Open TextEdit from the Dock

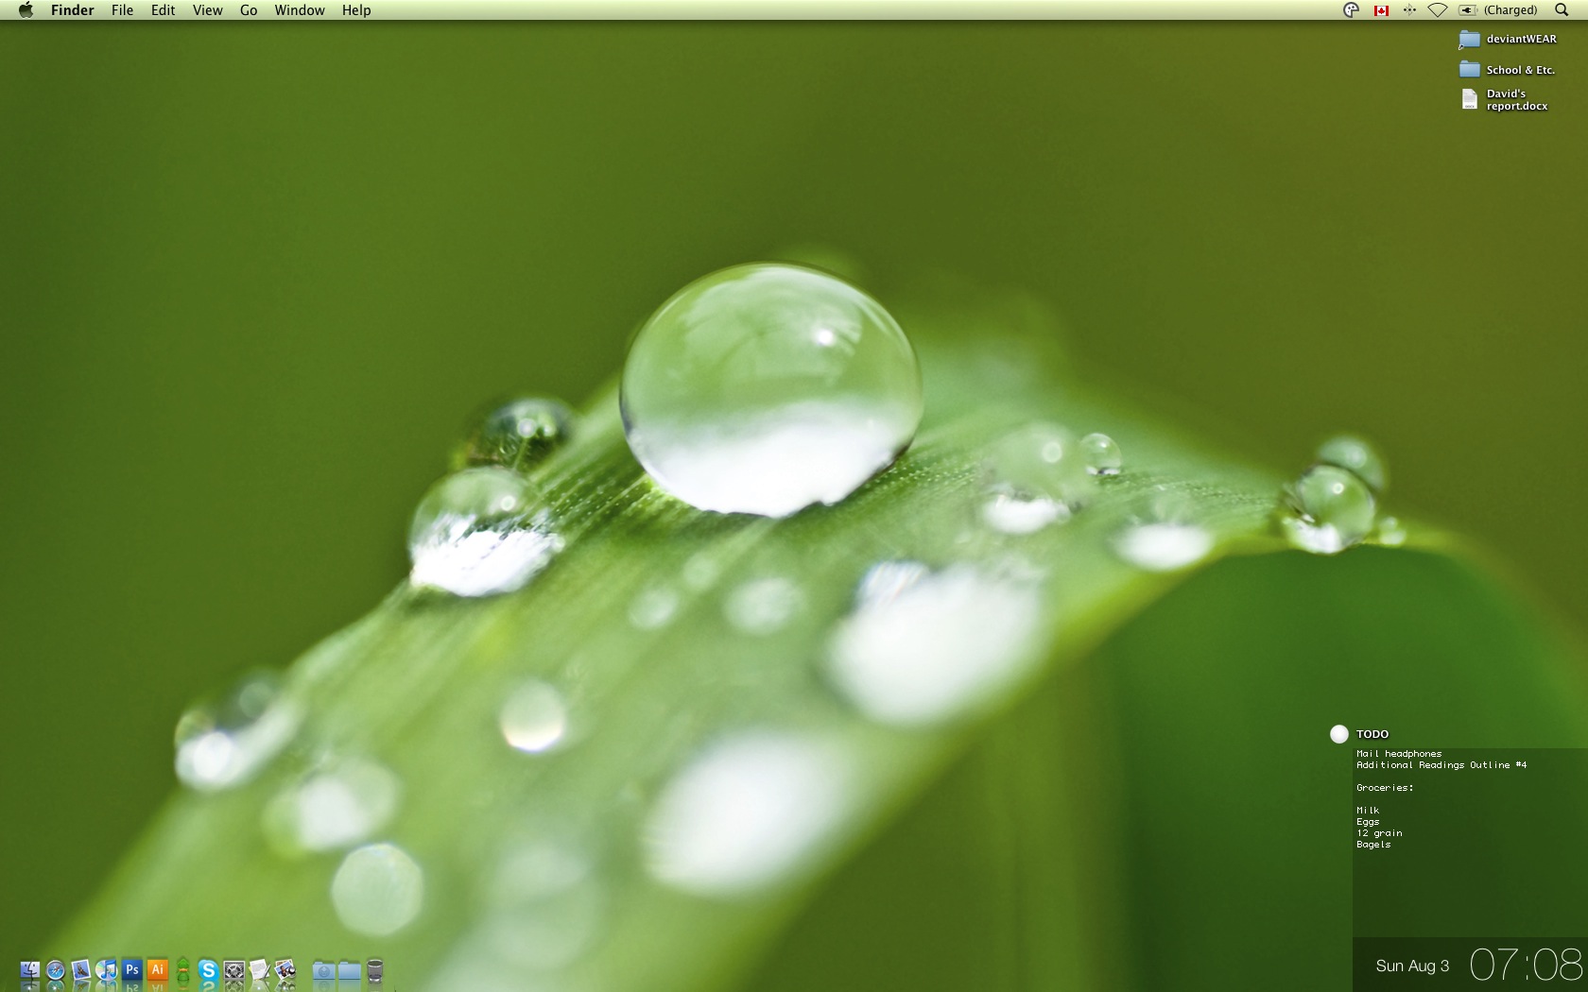[259, 970]
